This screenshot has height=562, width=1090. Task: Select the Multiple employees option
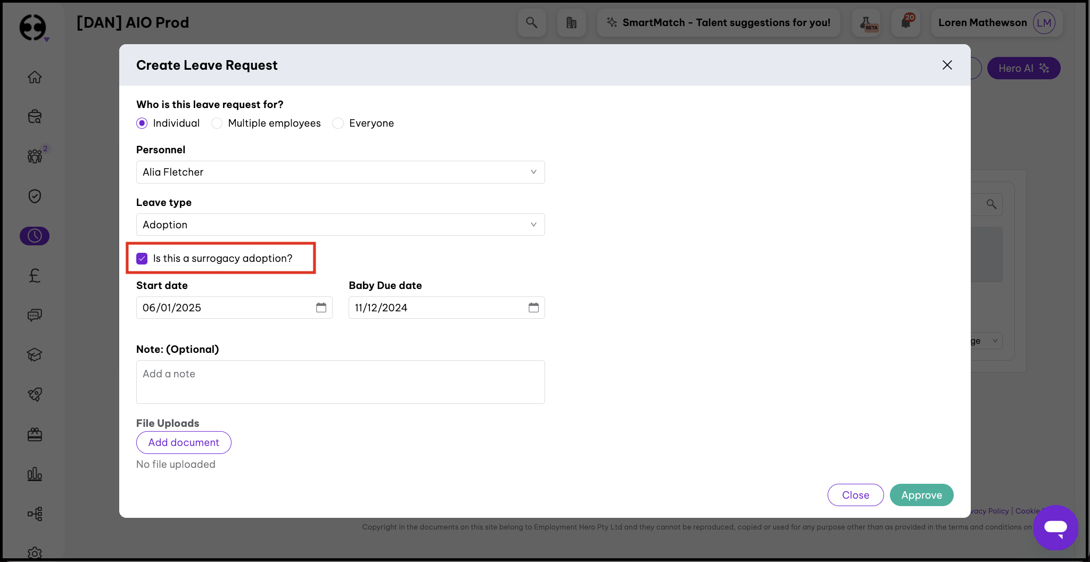(x=217, y=123)
